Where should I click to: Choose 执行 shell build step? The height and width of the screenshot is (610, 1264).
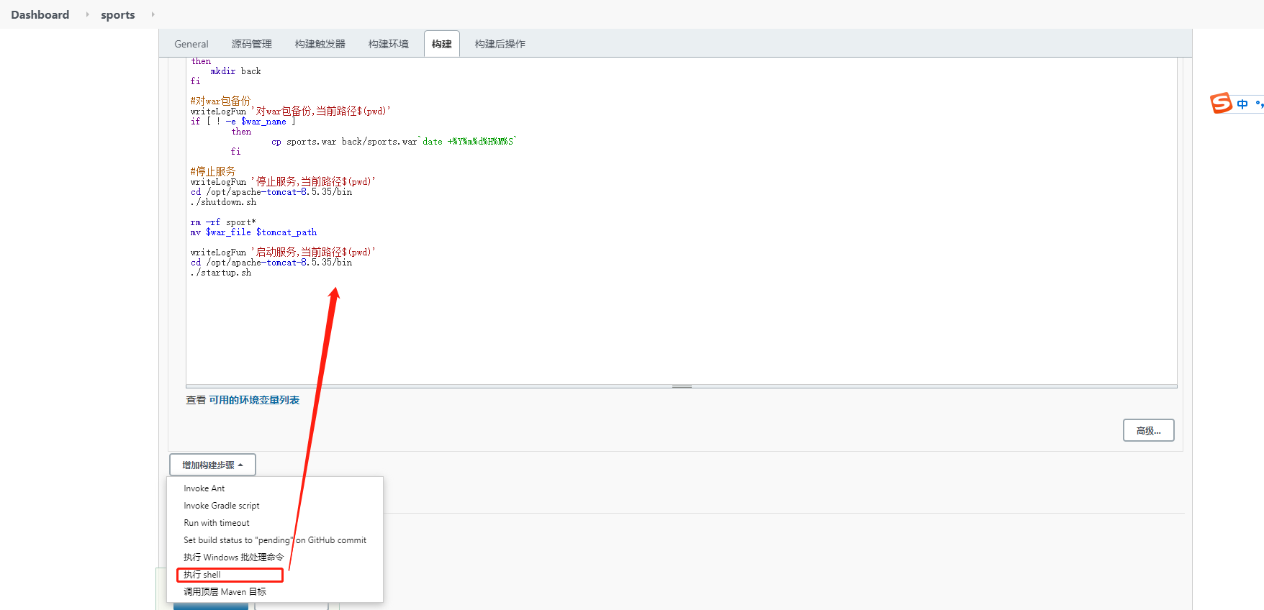tap(230, 575)
